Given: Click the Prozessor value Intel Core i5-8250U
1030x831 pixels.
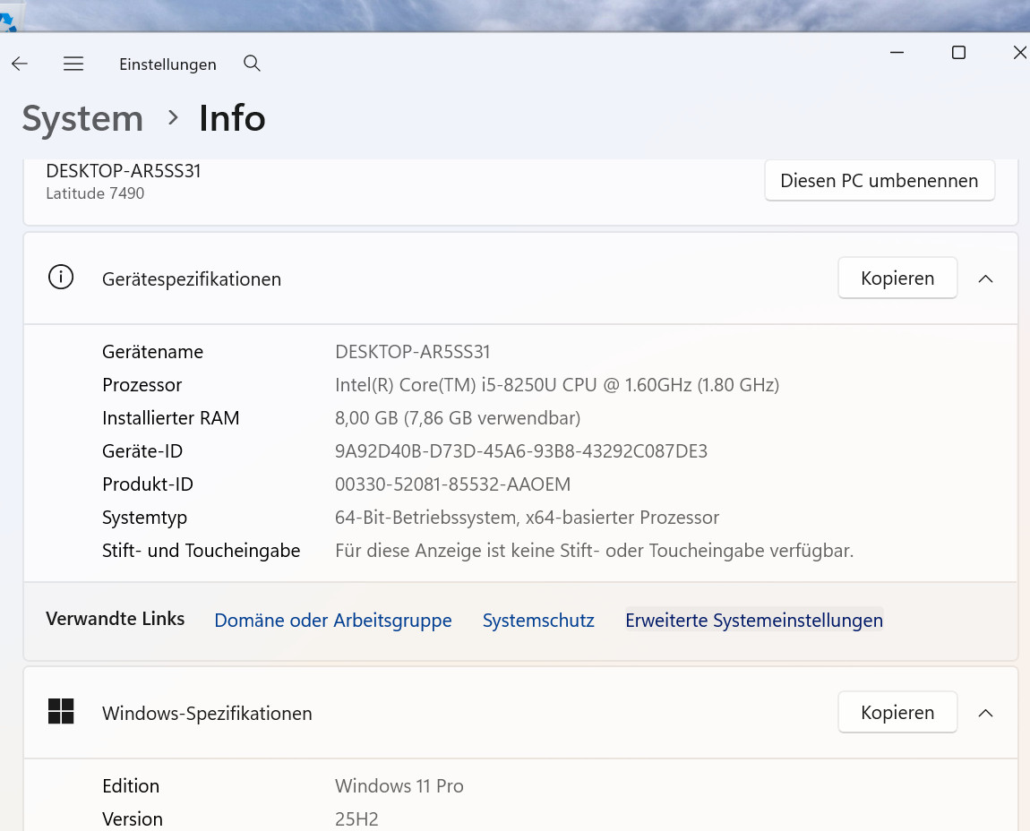Looking at the screenshot, I should coord(556,385).
